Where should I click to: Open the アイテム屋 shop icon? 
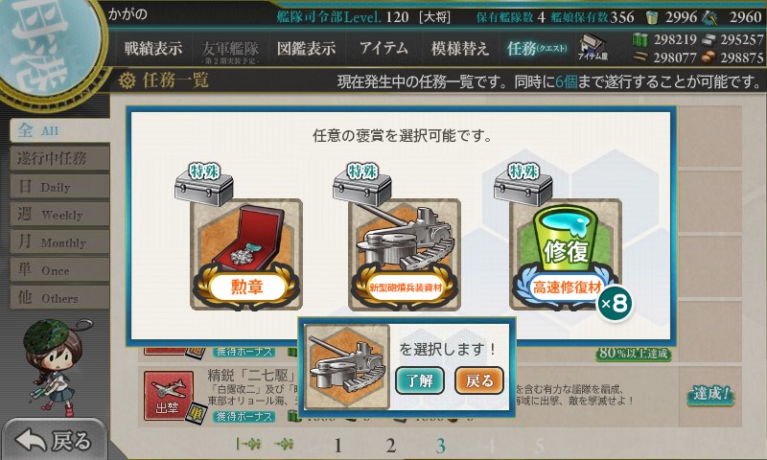point(592,47)
